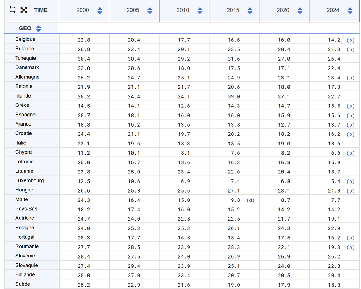The image size is (361, 289).
Task: Select the Luxembourg row header
Action: (x=29, y=180)
